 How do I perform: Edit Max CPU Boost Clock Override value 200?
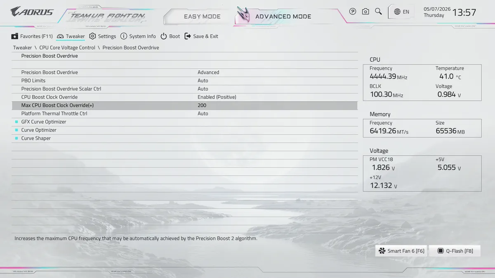tap(202, 105)
